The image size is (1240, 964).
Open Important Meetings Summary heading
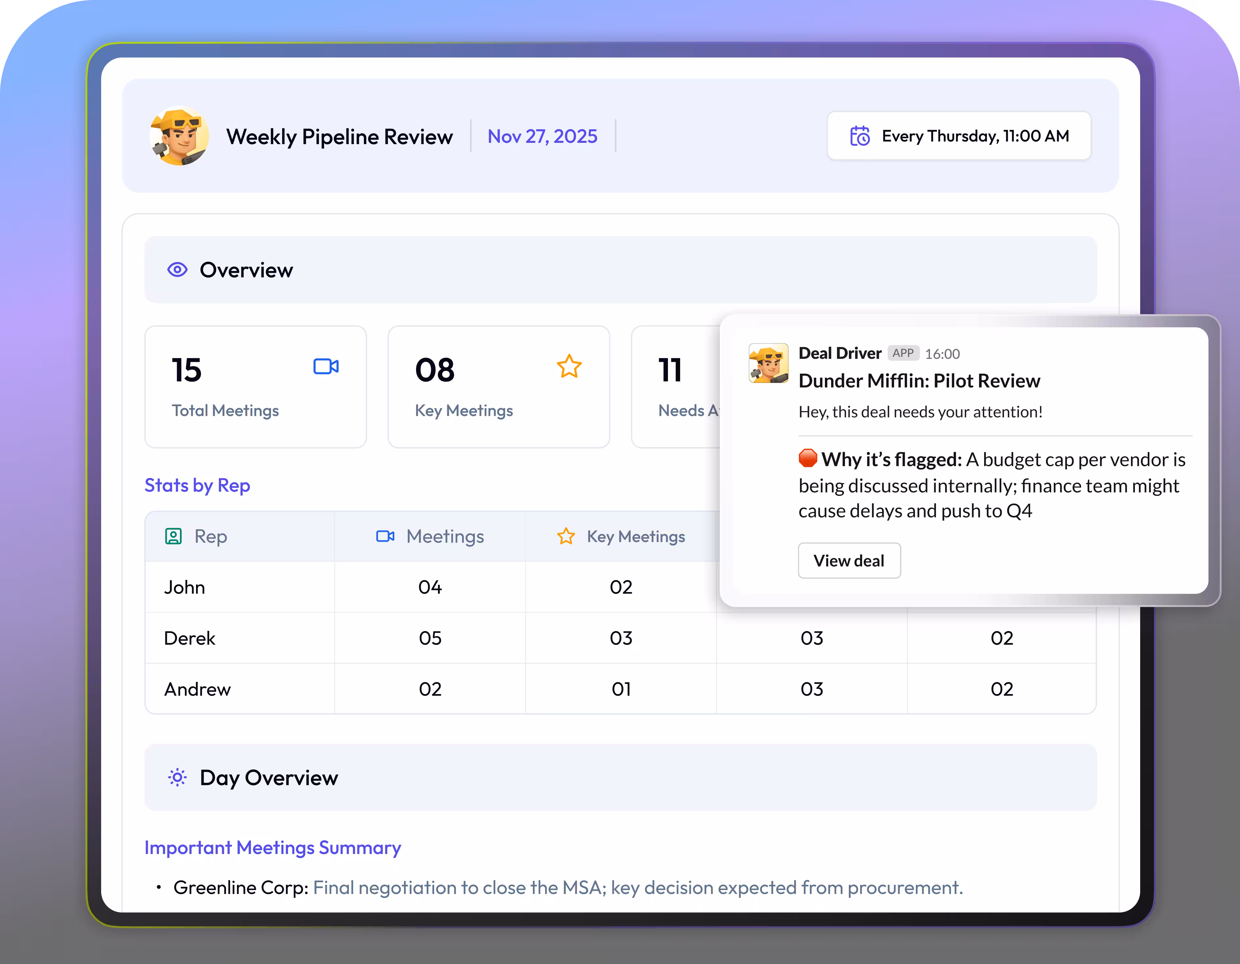[x=273, y=847]
